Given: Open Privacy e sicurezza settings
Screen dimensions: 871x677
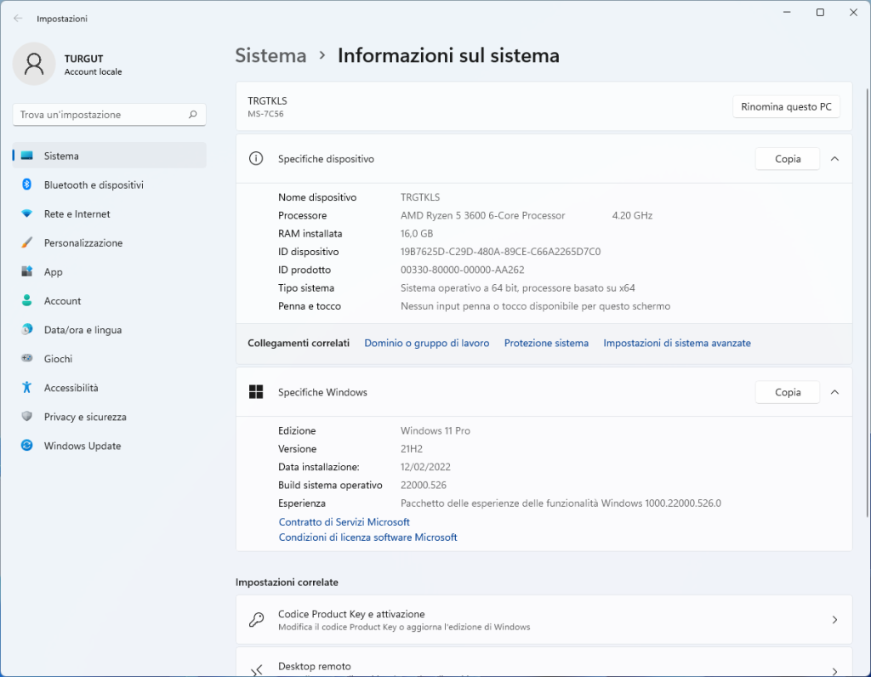Looking at the screenshot, I should [x=85, y=417].
